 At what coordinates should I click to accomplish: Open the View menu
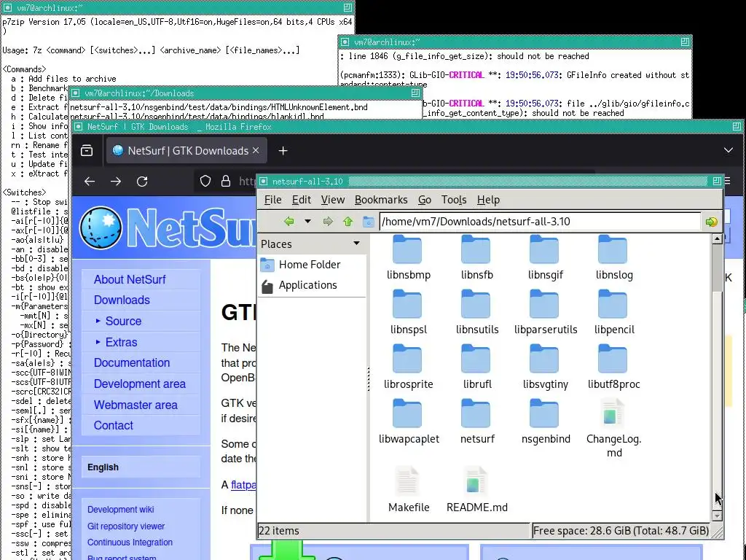coord(332,200)
